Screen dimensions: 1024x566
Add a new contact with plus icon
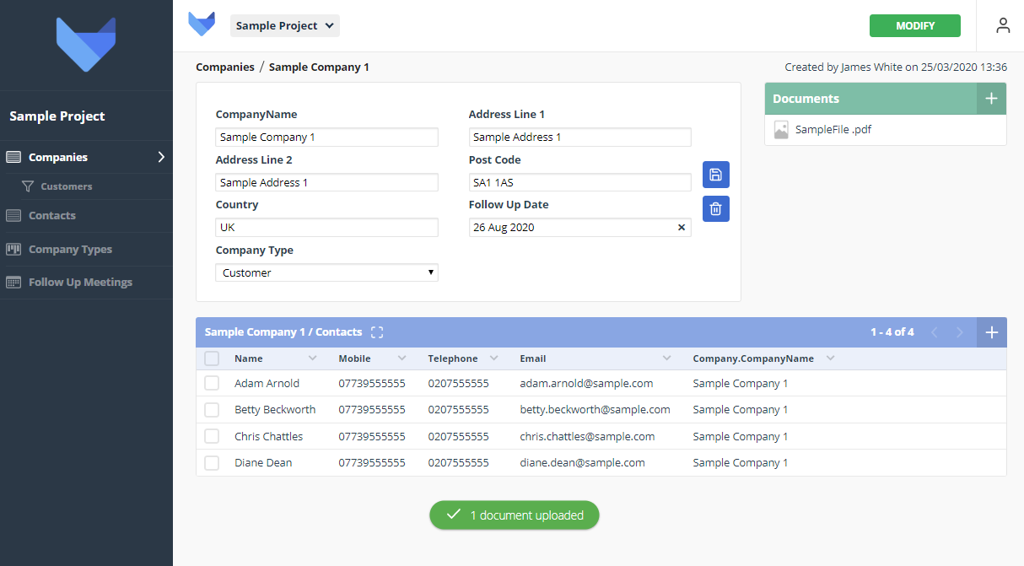[x=991, y=332]
